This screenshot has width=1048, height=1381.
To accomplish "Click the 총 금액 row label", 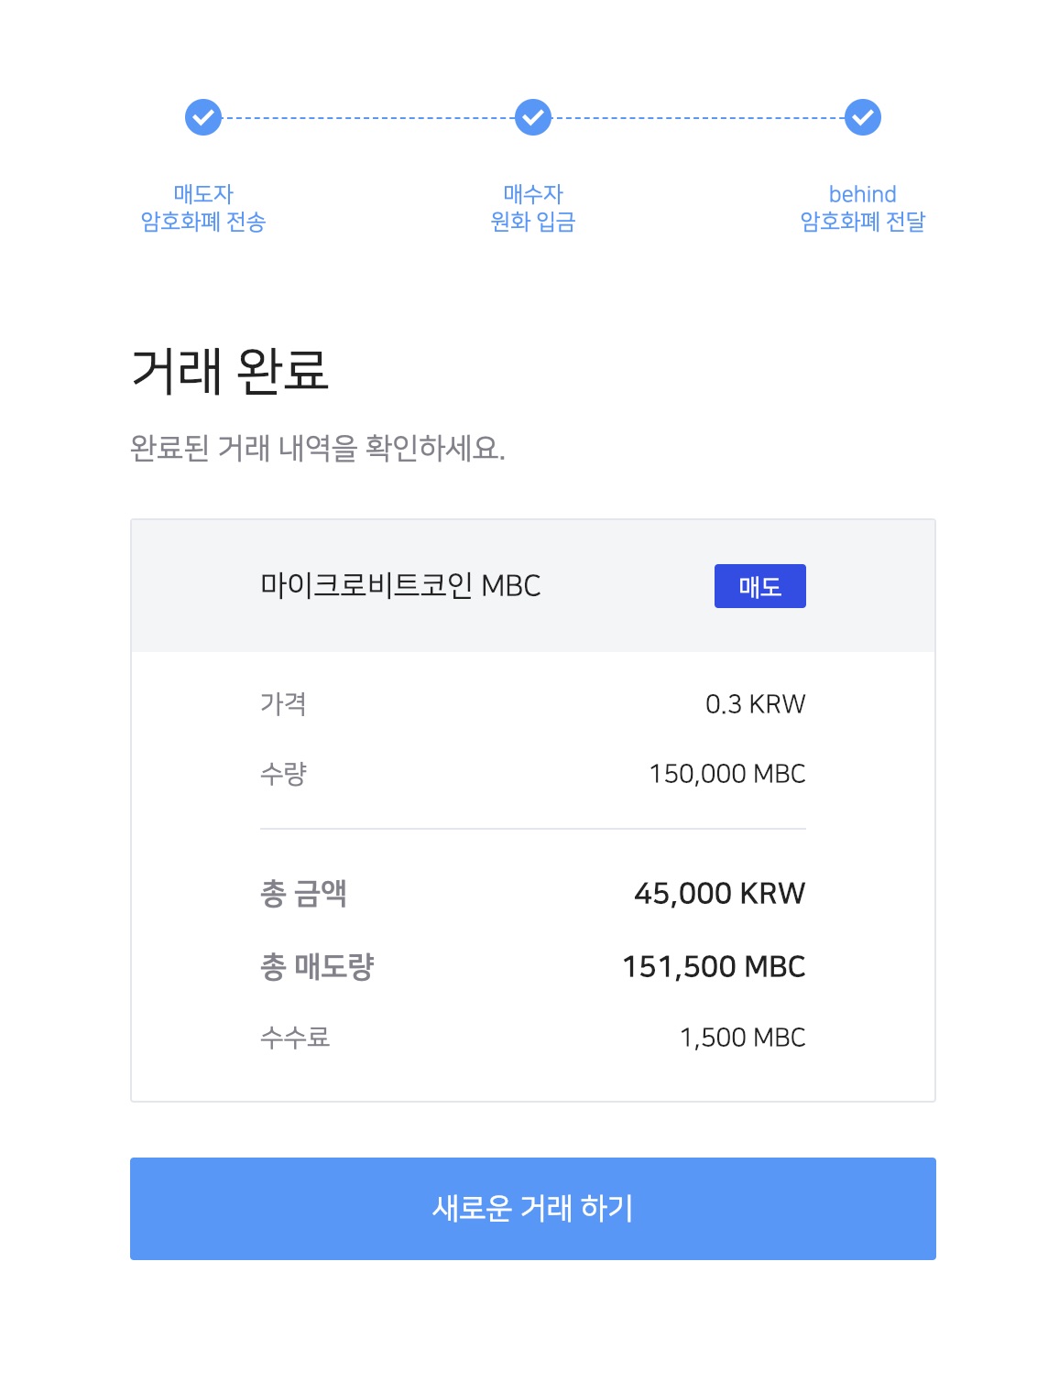I will pyautogui.click(x=303, y=893).
